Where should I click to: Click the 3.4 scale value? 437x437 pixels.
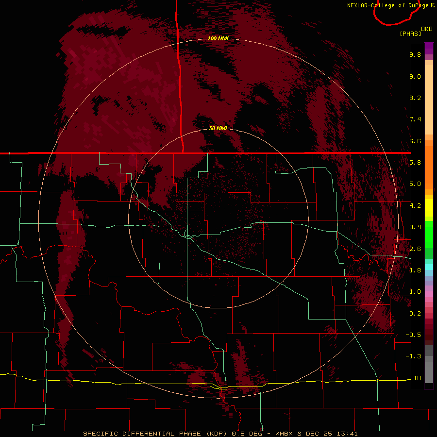[415, 227]
